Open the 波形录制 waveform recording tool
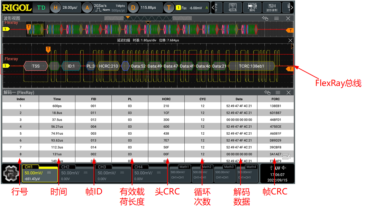 click(x=272, y=8)
